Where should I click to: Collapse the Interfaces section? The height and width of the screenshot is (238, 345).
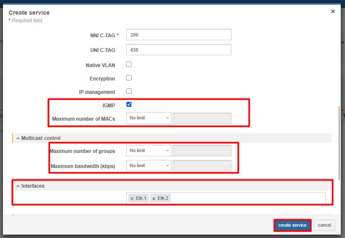18,186
